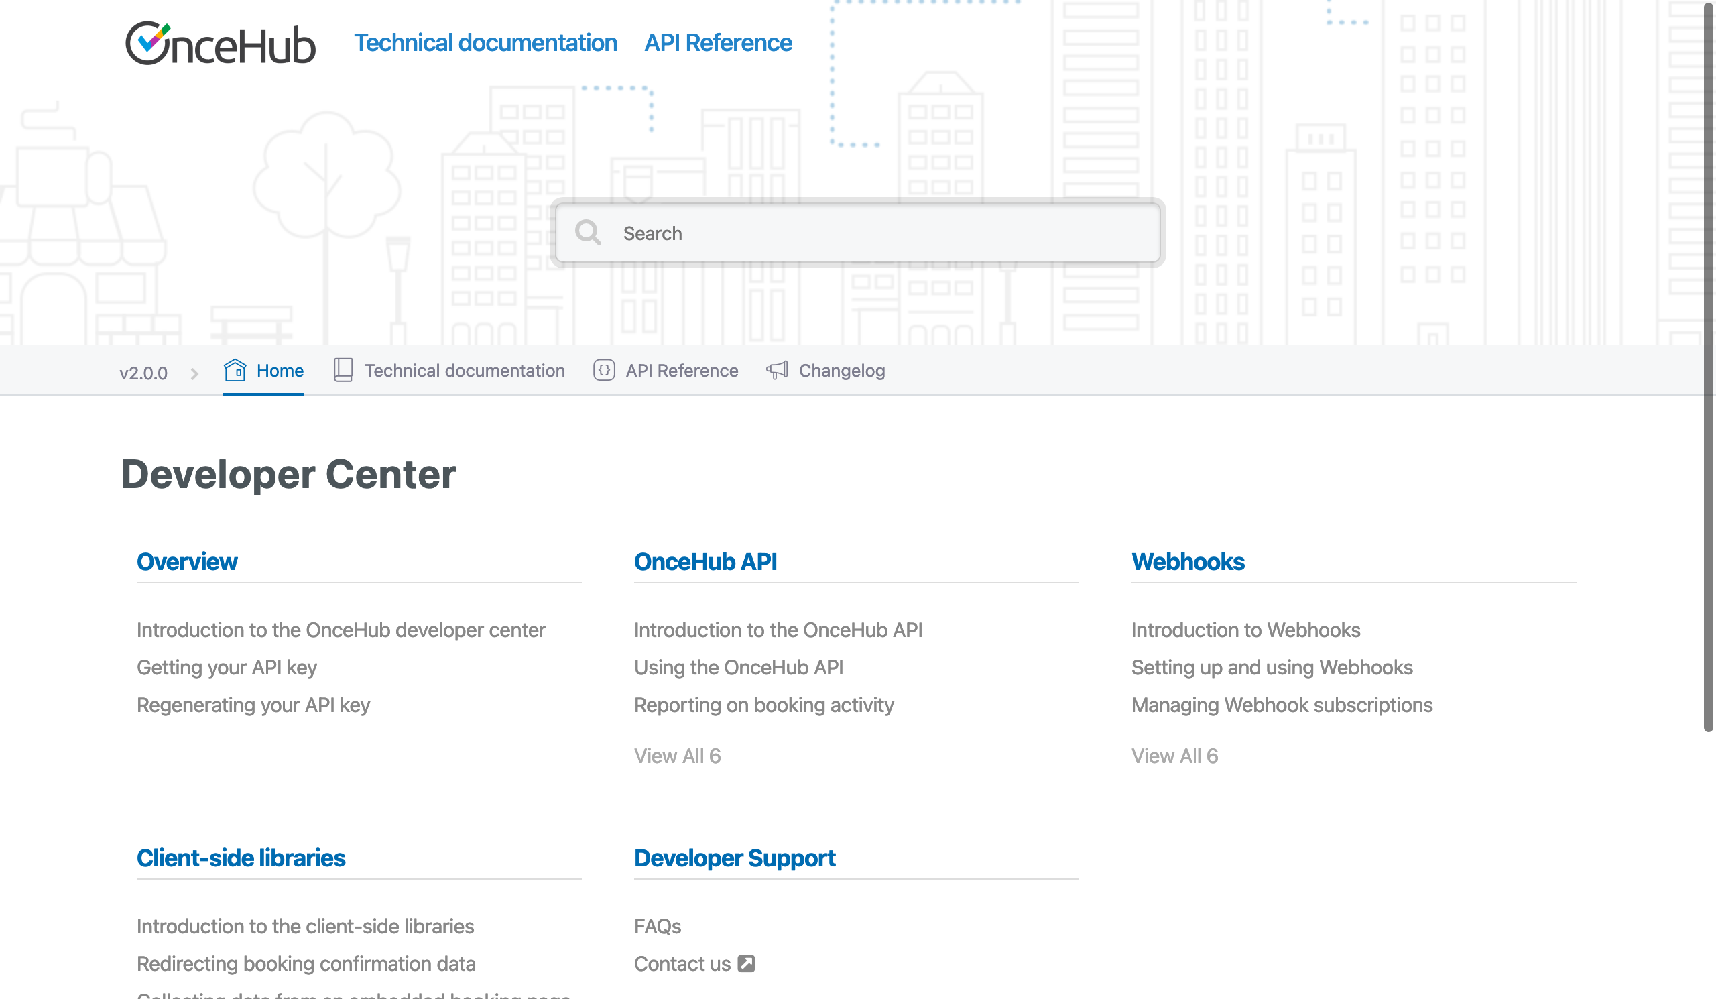Click the Technical documentation book icon
1716x999 pixels.
pos(343,371)
